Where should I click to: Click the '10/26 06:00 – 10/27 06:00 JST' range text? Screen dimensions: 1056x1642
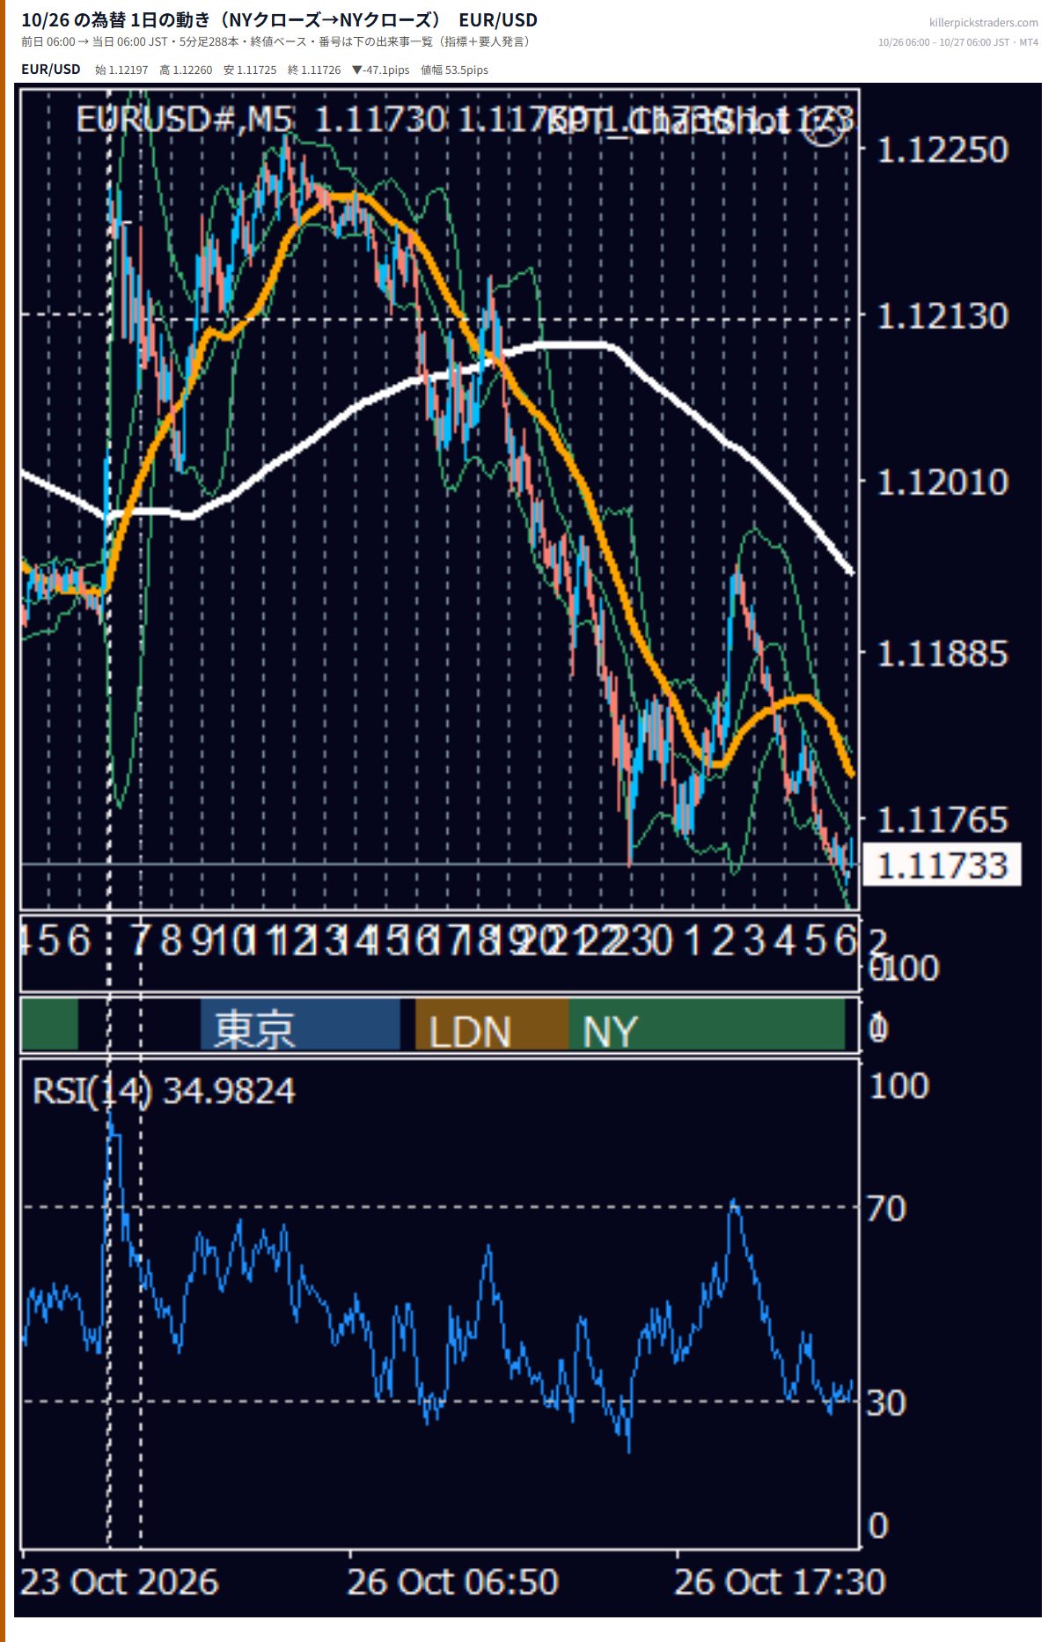click(946, 42)
